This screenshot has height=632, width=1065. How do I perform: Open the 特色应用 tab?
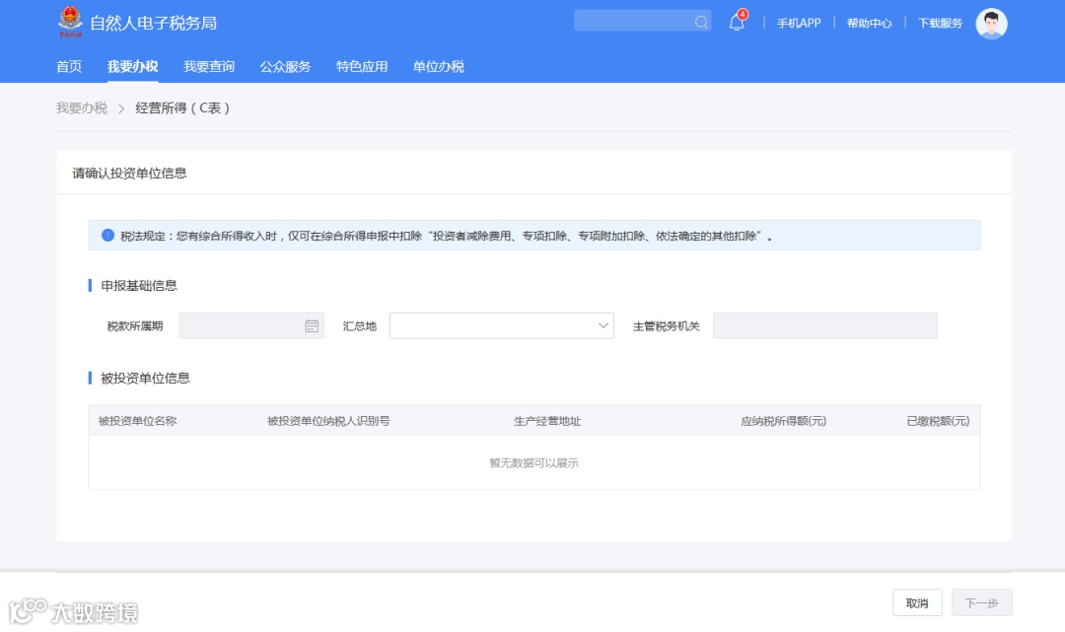pos(361,66)
